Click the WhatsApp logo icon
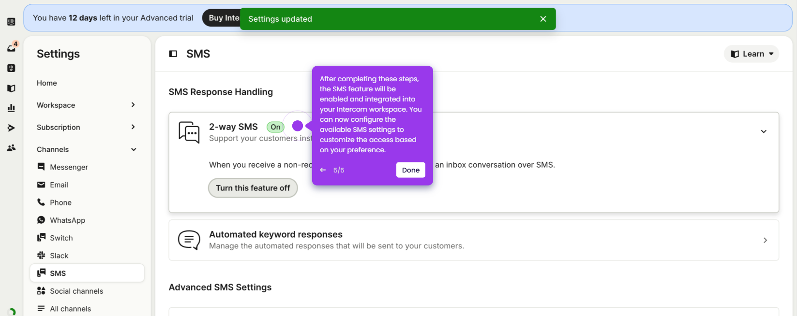 point(41,220)
